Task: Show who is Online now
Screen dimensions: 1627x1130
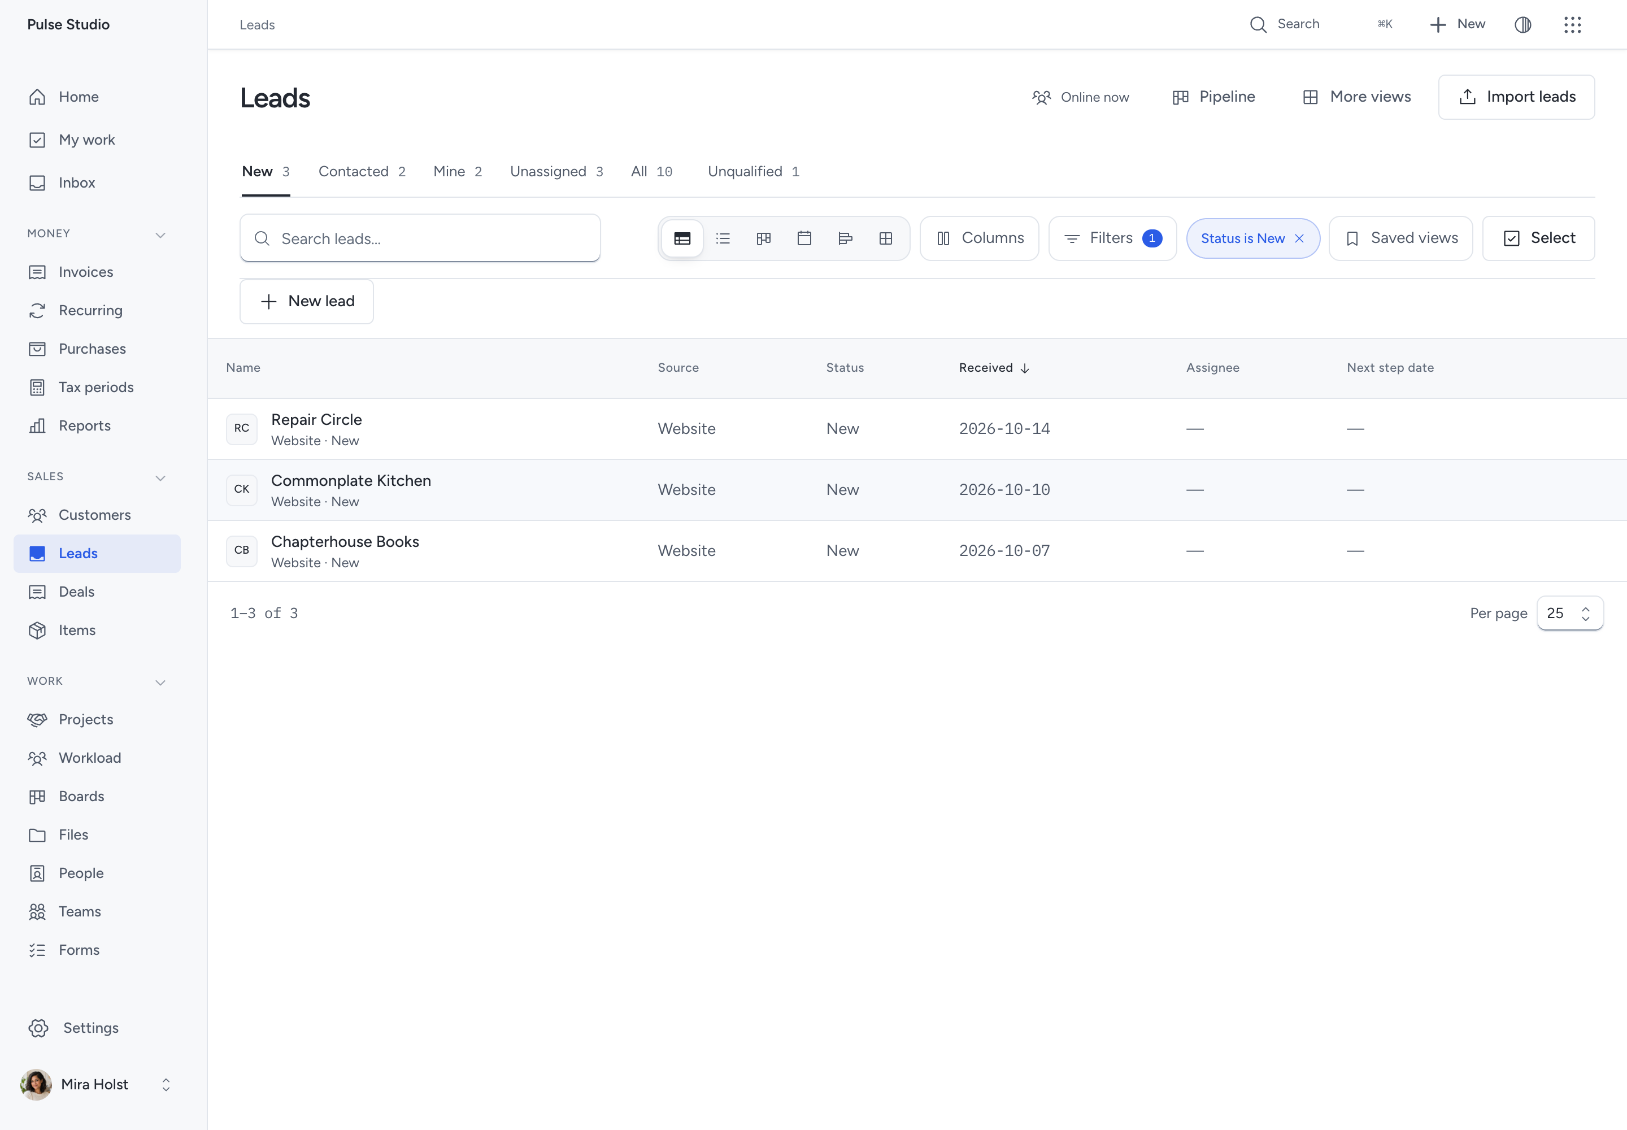Action: point(1080,97)
